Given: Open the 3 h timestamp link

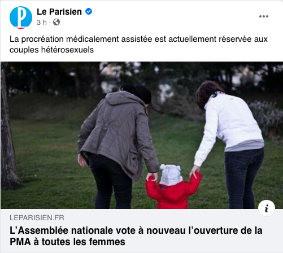Looking at the screenshot, I should coord(42,23).
